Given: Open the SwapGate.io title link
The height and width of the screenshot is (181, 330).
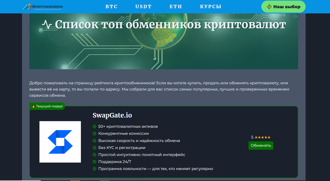Looking at the screenshot, I should coord(112,115).
